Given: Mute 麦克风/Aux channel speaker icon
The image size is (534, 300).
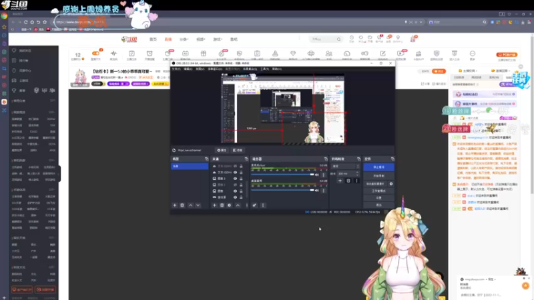Looking at the screenshot, I should (x=316, y=175).
